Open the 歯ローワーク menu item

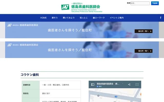coord(99,18)
